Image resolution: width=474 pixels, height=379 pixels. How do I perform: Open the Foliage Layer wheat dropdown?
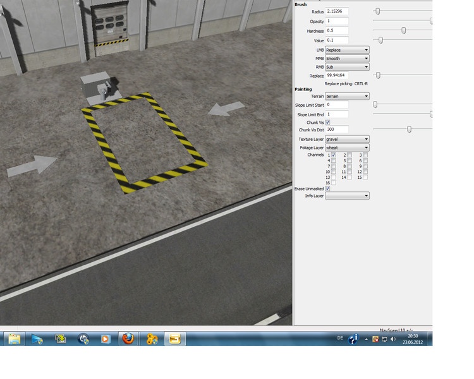click(x=347, y=147)
